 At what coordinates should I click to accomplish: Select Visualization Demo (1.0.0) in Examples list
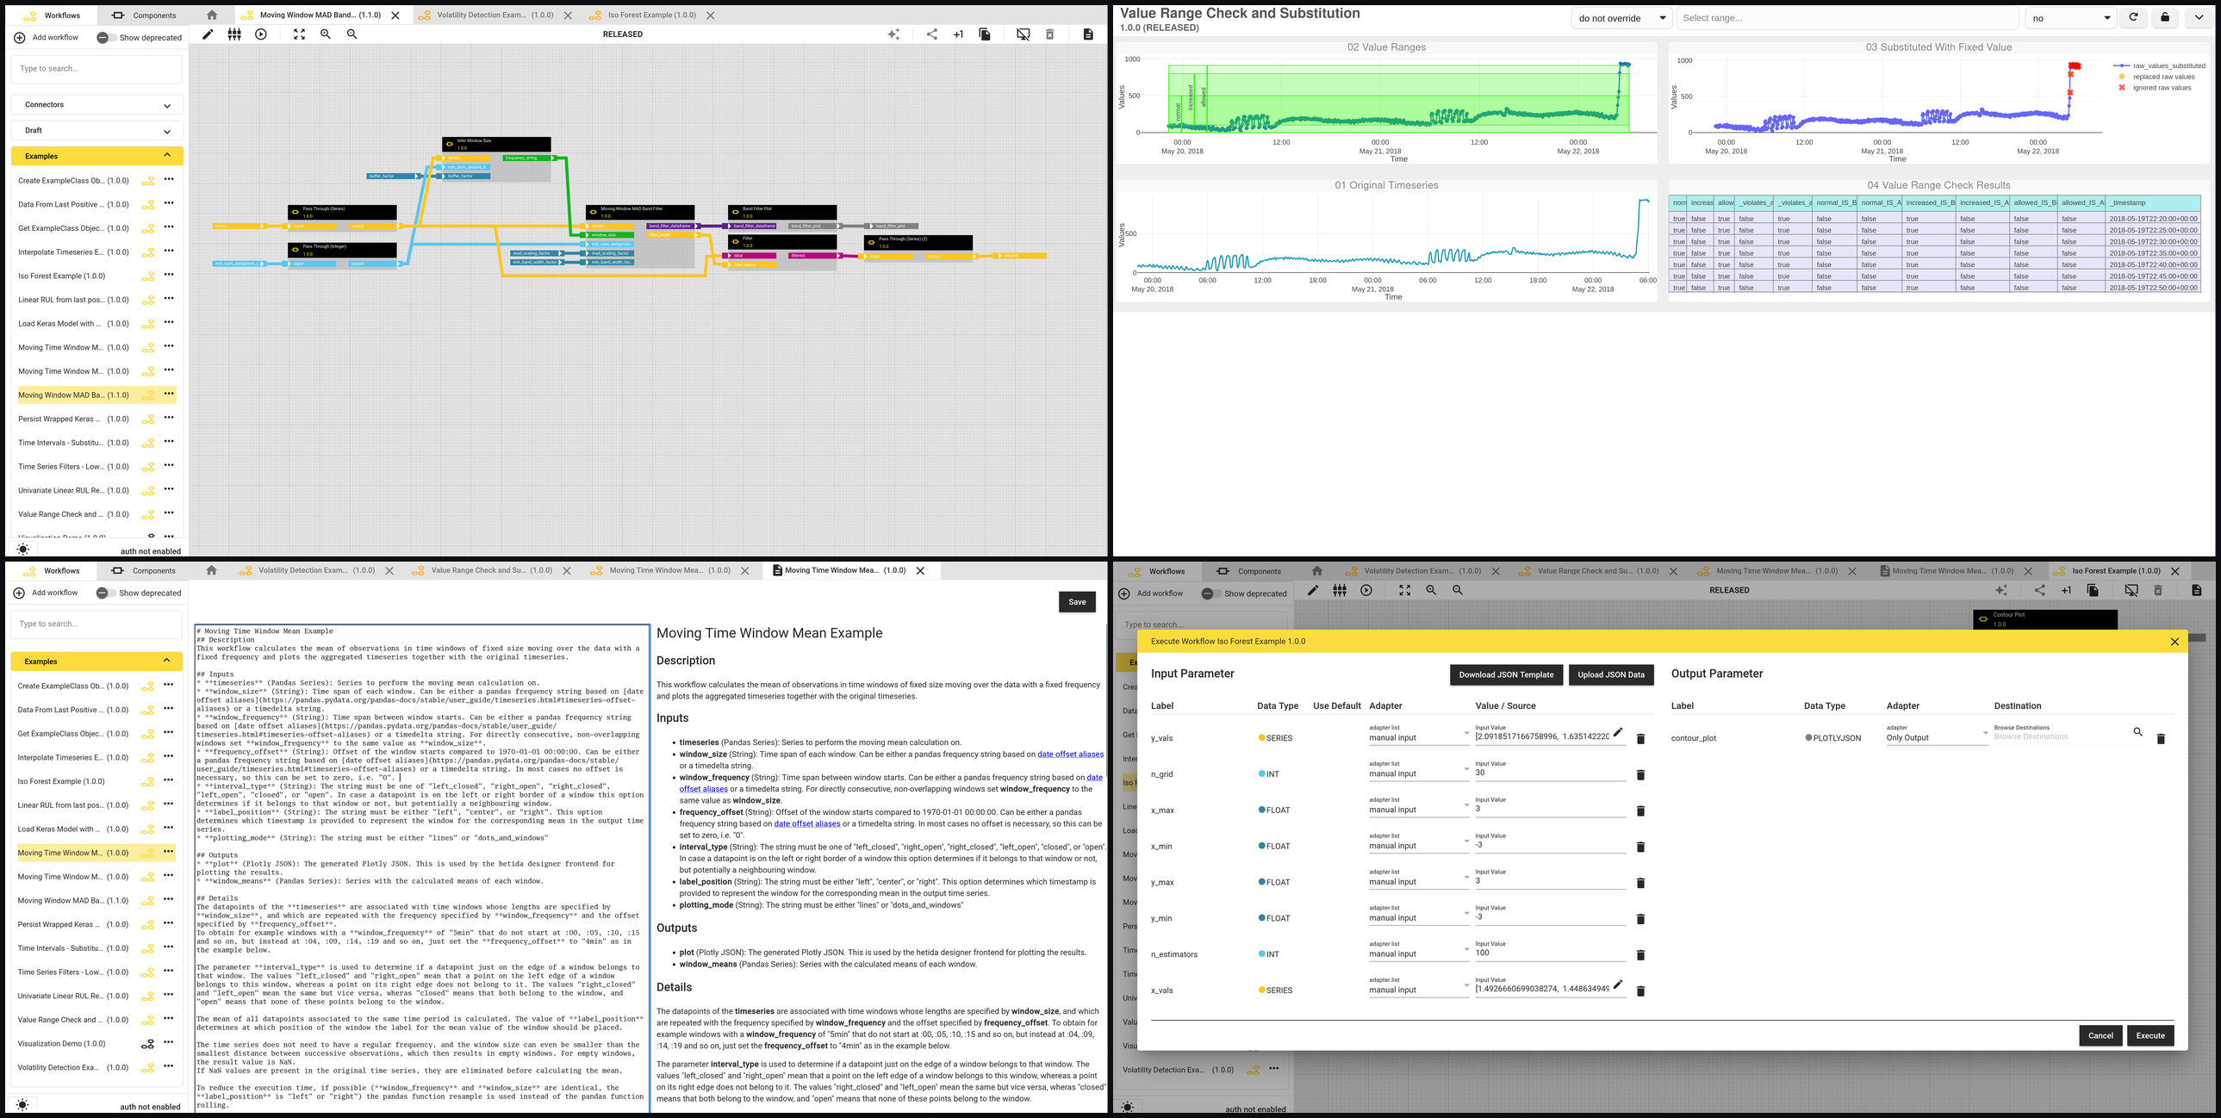click(62, 1044)
